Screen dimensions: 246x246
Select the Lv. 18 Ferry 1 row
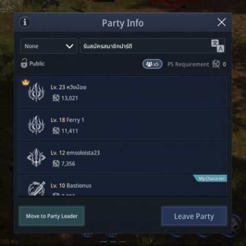pos(123,125)
